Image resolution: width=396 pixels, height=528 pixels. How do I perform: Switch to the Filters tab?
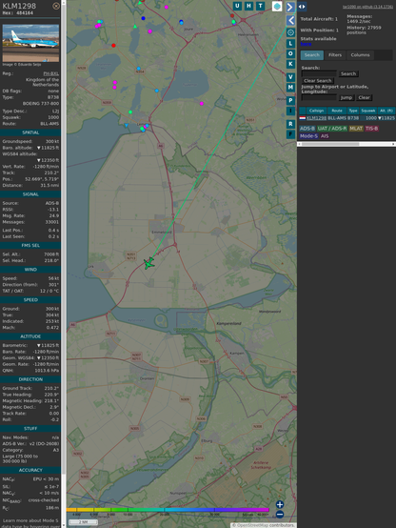tap(335, 55)
